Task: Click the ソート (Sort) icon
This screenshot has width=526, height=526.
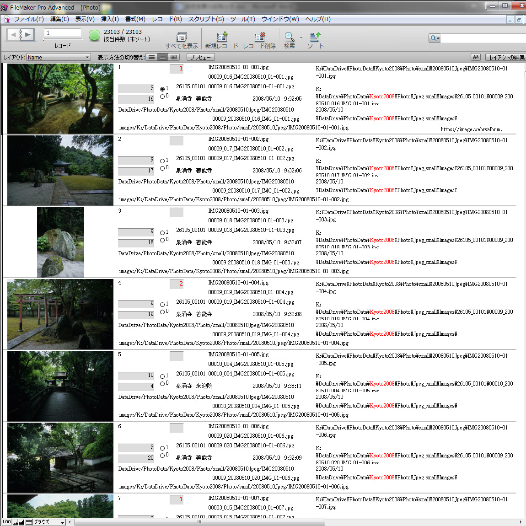Action: tap(315, 37)
